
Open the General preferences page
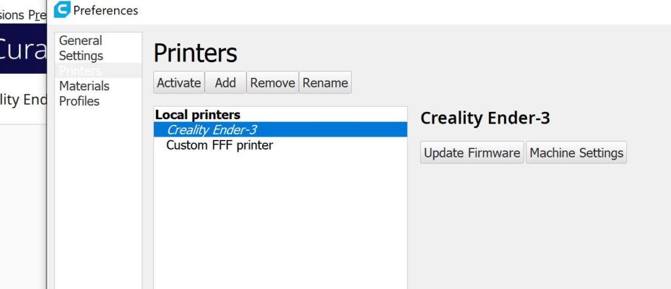click(81, 41)
